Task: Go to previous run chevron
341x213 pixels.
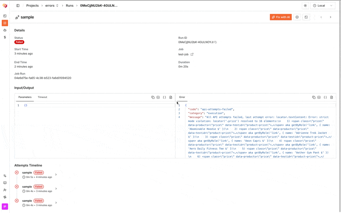Action: click(321, 17)
